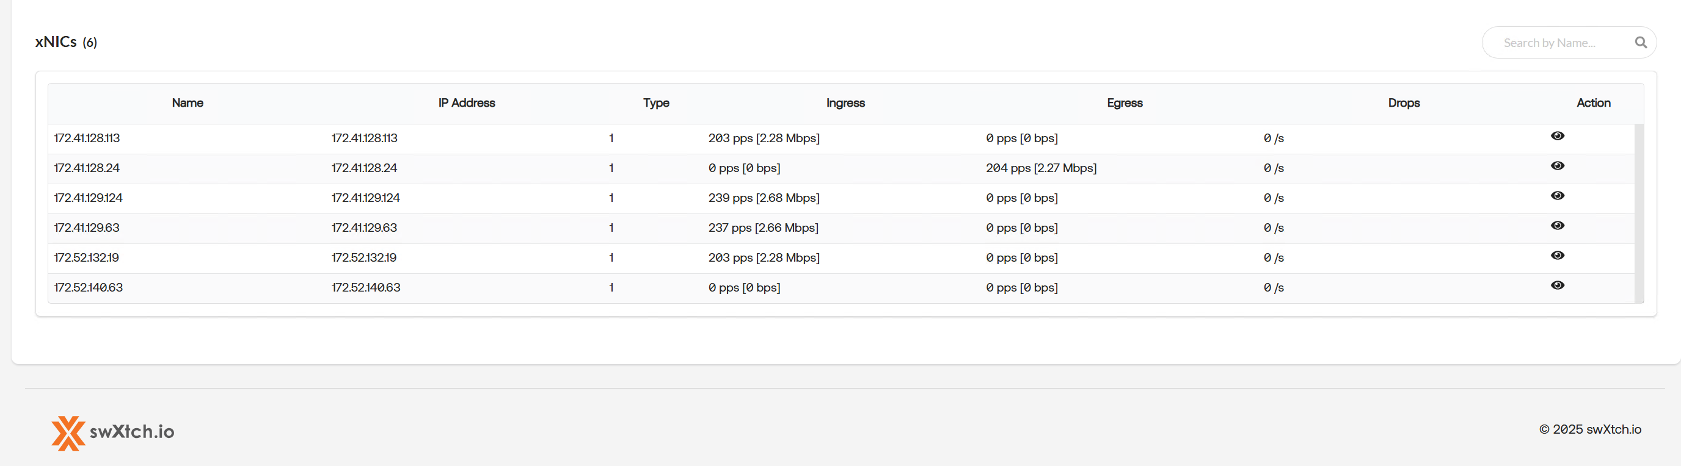Screen dimensions: 1681x466
Task: Click the IP Address column header
Action: point(466,103)
